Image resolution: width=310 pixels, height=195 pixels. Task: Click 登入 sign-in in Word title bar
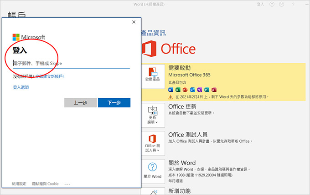click(260, 4)
